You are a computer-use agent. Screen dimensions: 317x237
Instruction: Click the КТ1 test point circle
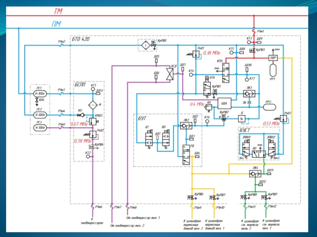tap(93, 89)
